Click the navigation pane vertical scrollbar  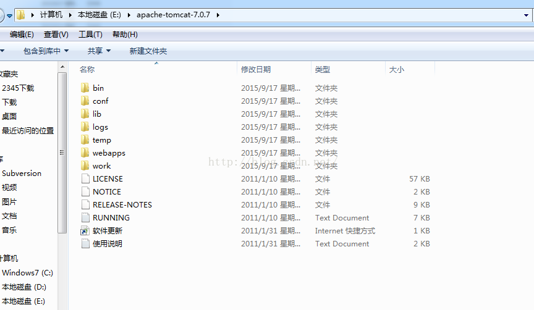tap(62, 152)
